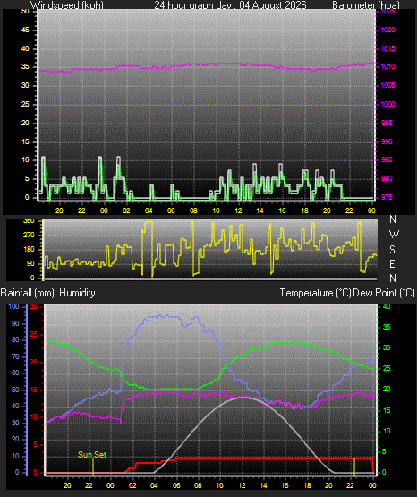The height and width of the screenshot is (497, 417).
Task: Click the 360 wind direction axis value
Action: pos(29,221)
